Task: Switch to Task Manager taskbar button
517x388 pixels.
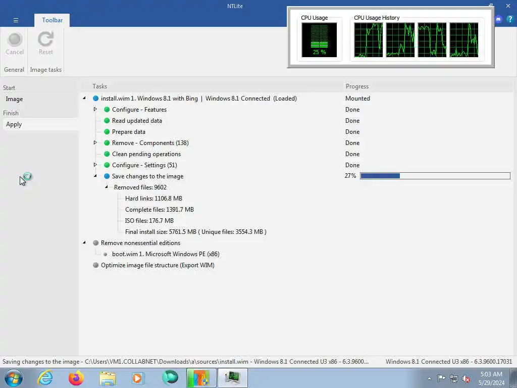Action: coord(232,378)
